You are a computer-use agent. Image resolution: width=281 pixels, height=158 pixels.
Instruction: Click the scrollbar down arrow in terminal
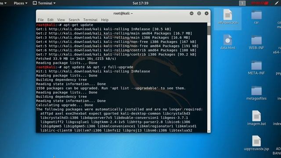point(209,131)
